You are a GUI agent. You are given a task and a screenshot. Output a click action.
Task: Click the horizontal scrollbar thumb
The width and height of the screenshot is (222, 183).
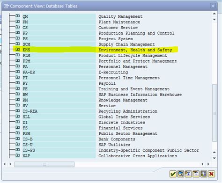[x=44, y=164]
